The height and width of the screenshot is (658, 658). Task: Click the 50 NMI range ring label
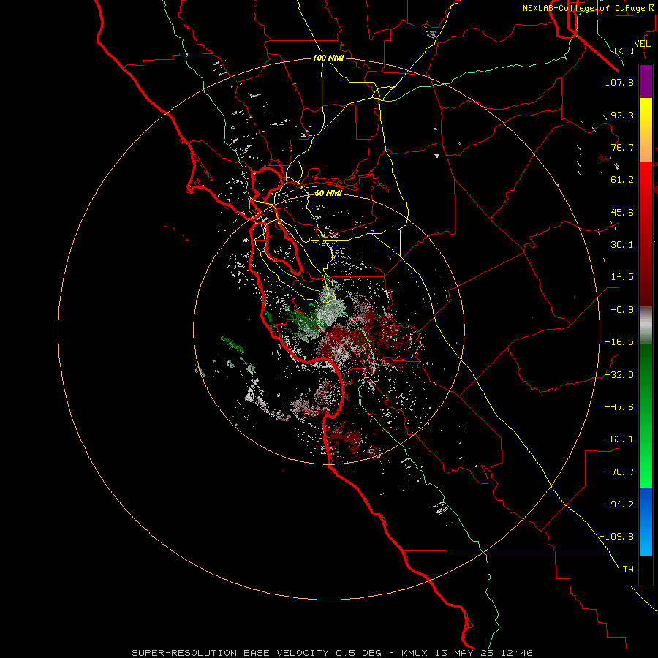pos(328,193)
